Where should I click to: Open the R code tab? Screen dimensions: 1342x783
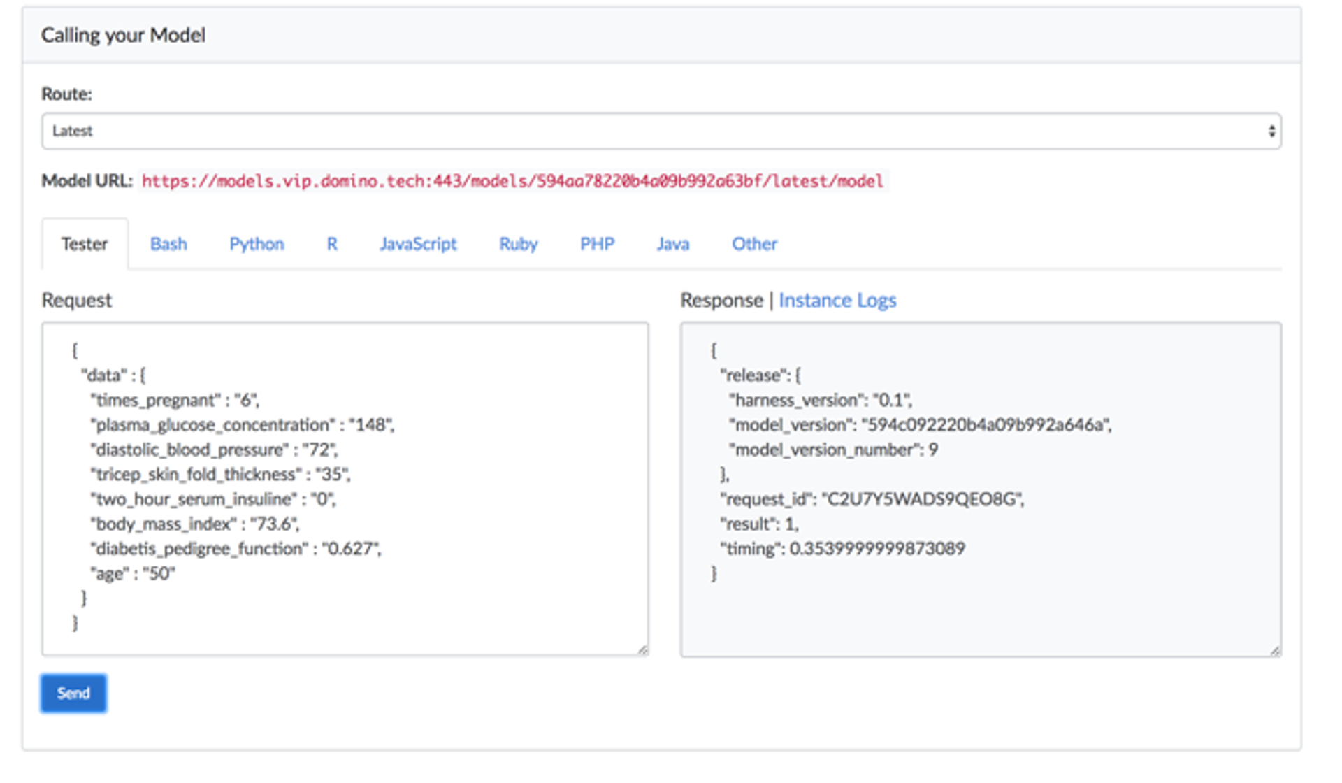[x=332, y=244]
